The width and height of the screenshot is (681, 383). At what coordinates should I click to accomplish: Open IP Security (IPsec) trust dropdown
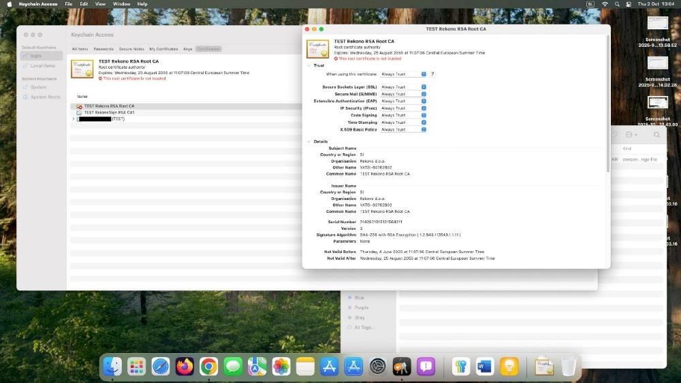(x=403, y=108)
